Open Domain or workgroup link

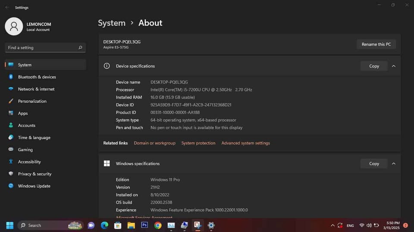click(154, 143)
